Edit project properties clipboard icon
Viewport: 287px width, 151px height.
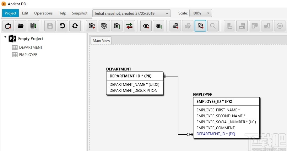coord(33,26)
